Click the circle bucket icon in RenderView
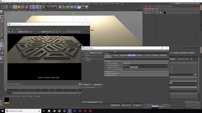The image size is (202, 113). tap(64, 32)
